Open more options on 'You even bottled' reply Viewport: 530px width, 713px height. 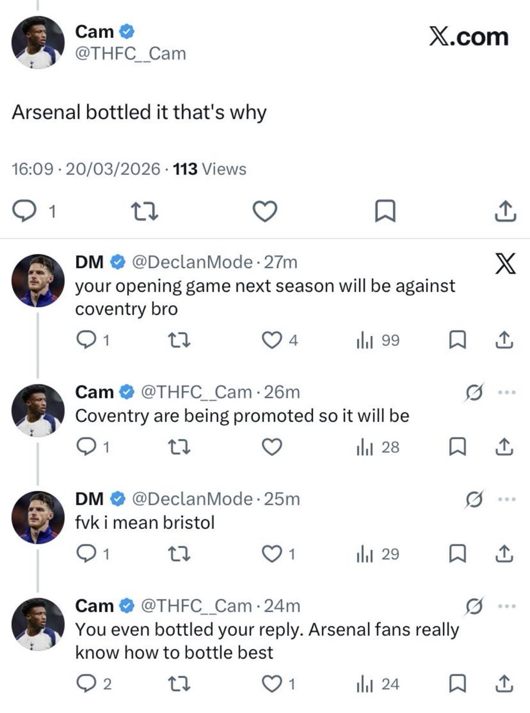504,605
